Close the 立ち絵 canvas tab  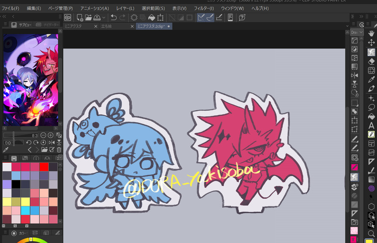[132, 26]
